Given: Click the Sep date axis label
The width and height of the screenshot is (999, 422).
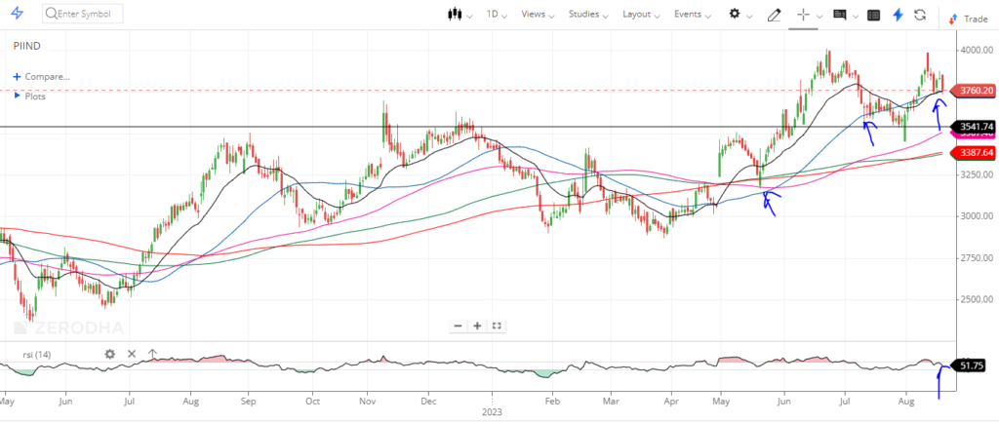Looking at the screenshot, I should (248, 403).
